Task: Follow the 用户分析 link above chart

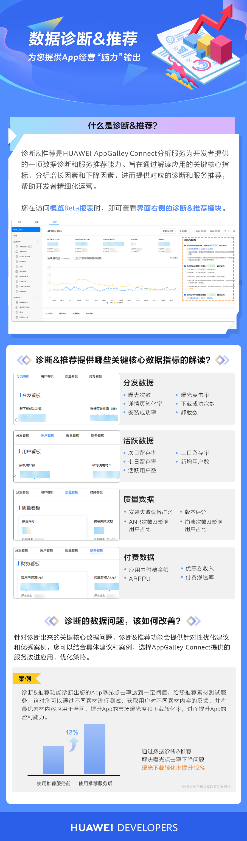Action: [174, 258]
